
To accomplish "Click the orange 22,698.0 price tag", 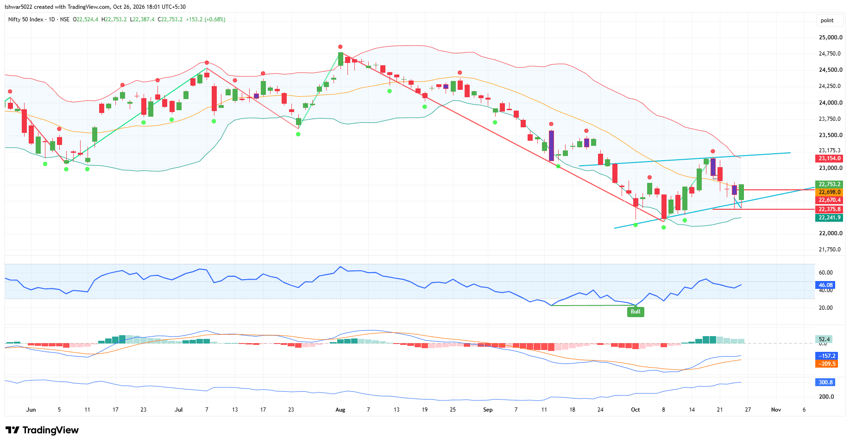I will 829,192.
